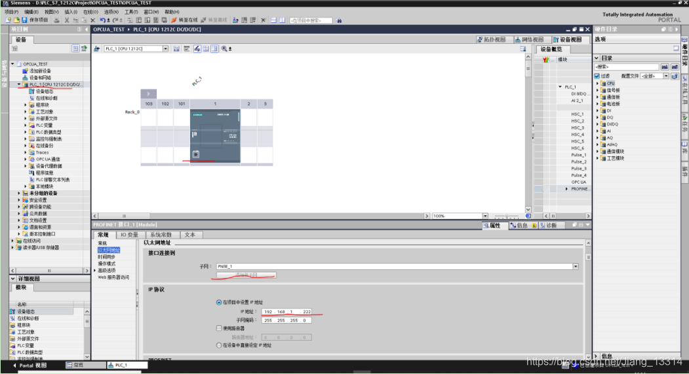Click the Add new device (添加新设备) item
689x374 pixels.
40,71
